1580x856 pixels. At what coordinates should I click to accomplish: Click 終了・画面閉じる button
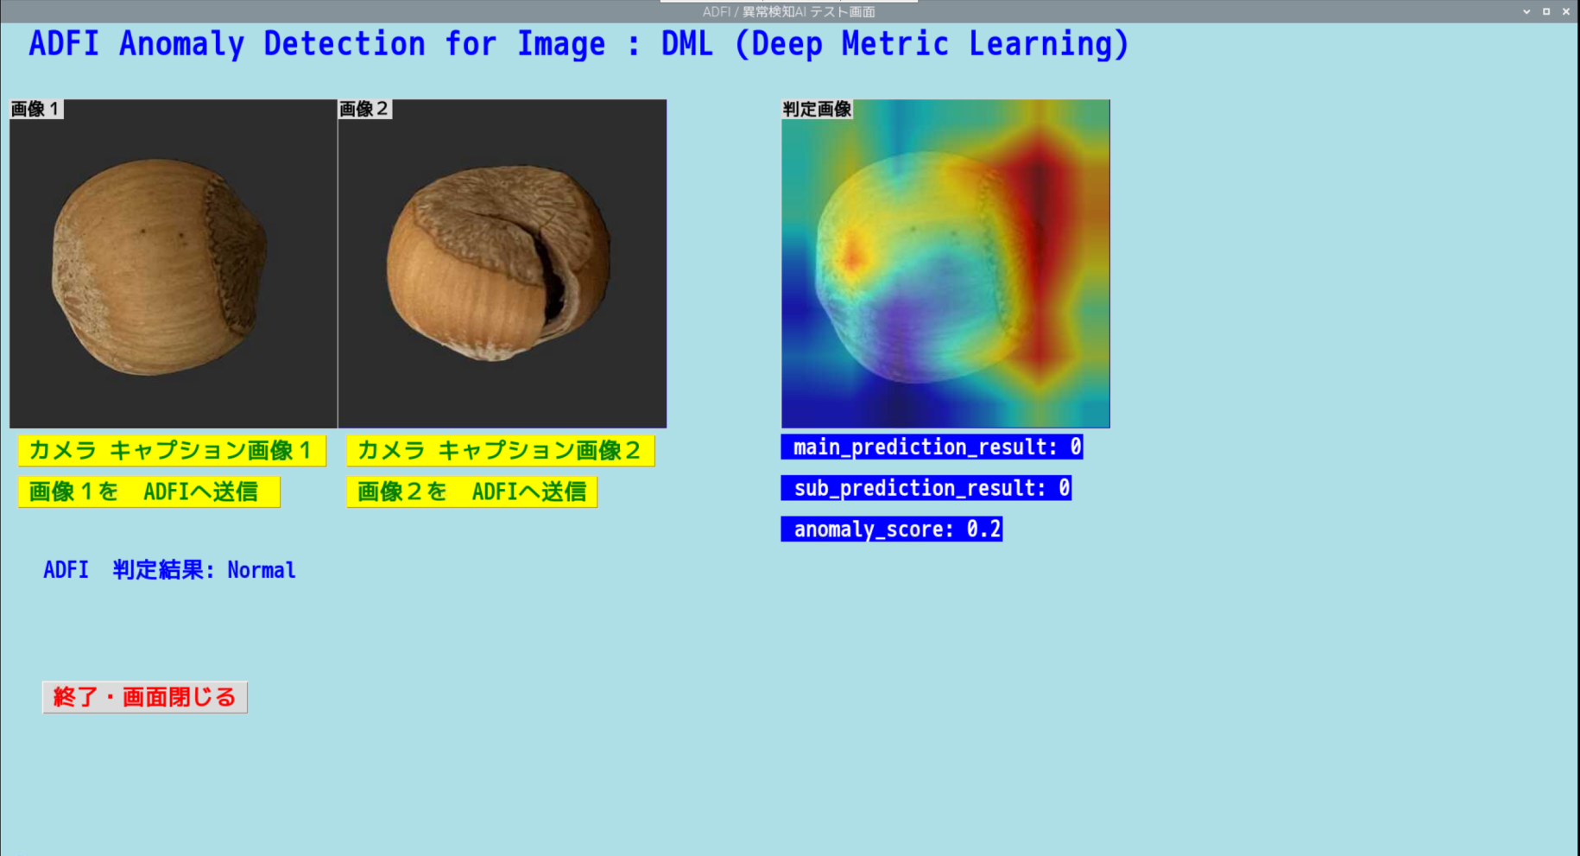tap(145, 697)
